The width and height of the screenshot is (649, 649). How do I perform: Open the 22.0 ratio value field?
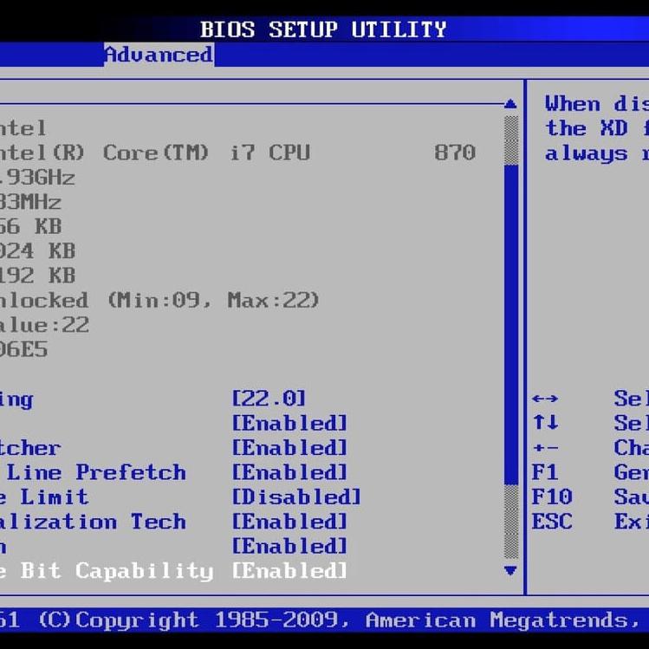click(269, 399)
